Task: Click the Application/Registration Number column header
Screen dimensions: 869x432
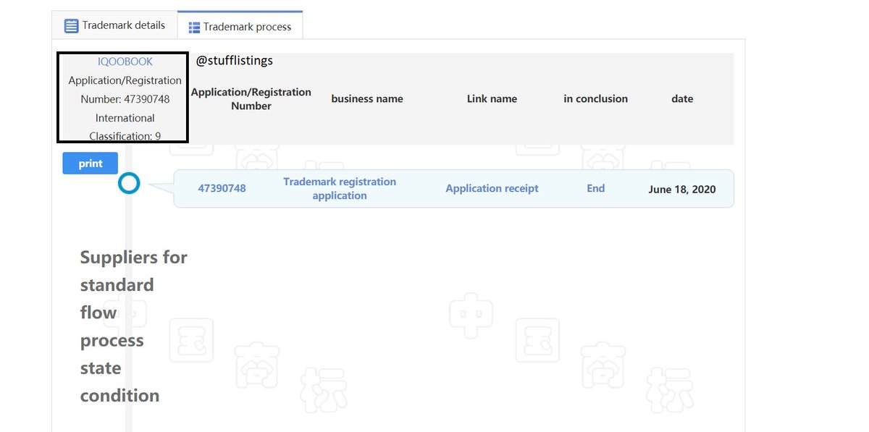Action: [251, 98]
